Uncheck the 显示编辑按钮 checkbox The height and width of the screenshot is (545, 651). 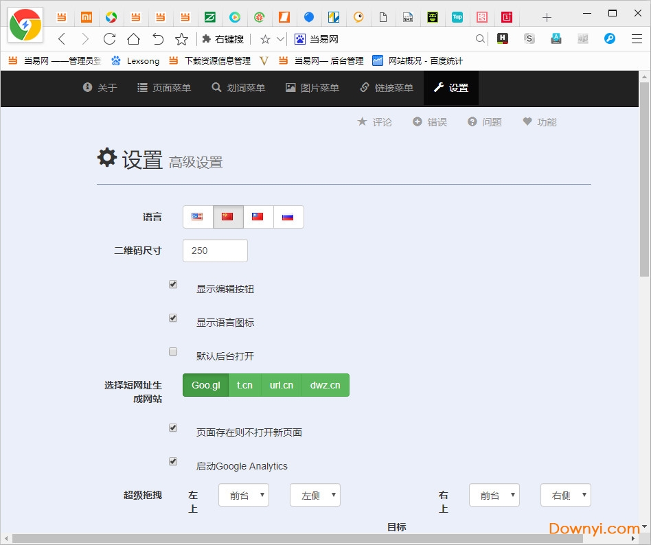coord(173,284)
